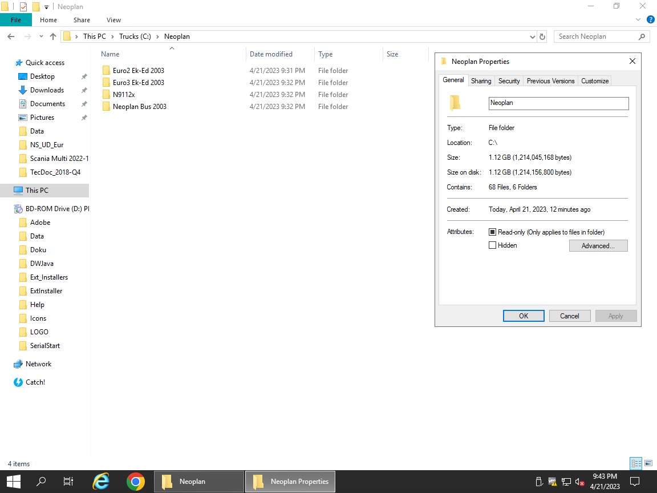657x493 pixels.
Task: Open the TecDoc_2018-Q4 quick access folder
Action: [55, 172]
